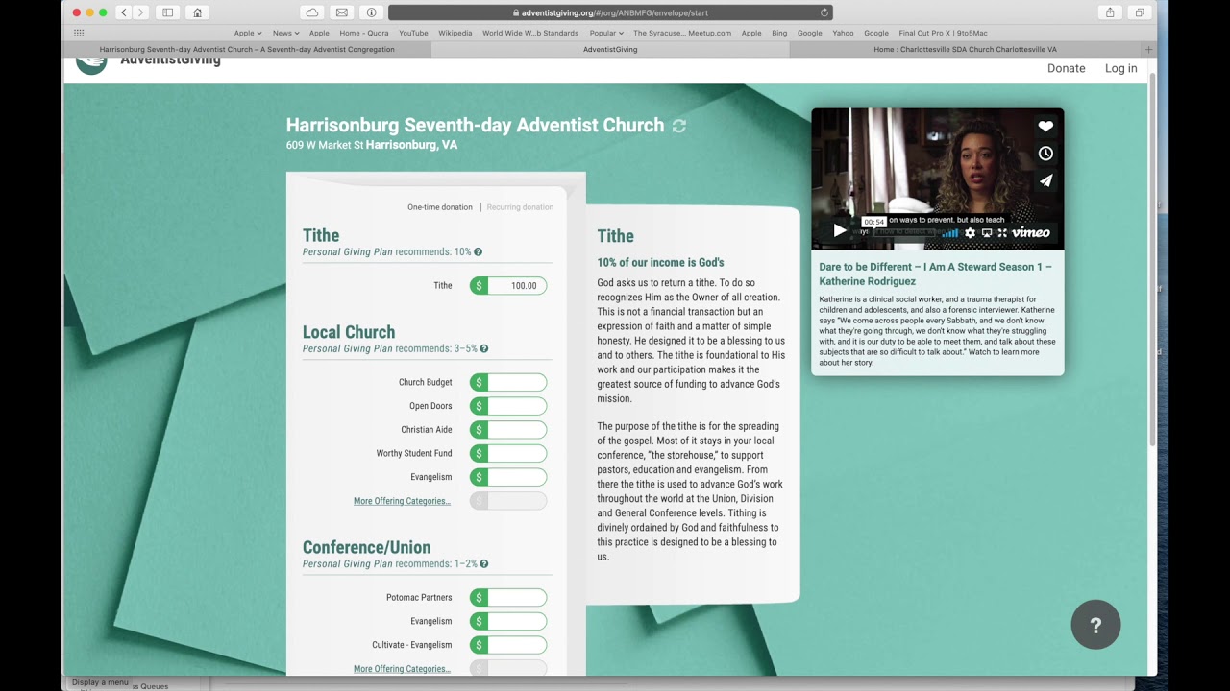Click the AirPlay icon in video player
Screen dimensions: 1230x691
coord(986,233)
